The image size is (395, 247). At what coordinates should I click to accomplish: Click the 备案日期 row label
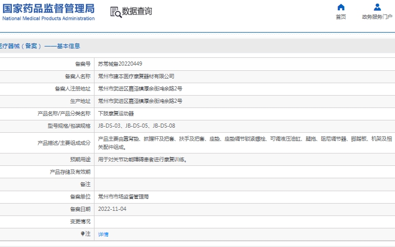(x=81, y=209)
